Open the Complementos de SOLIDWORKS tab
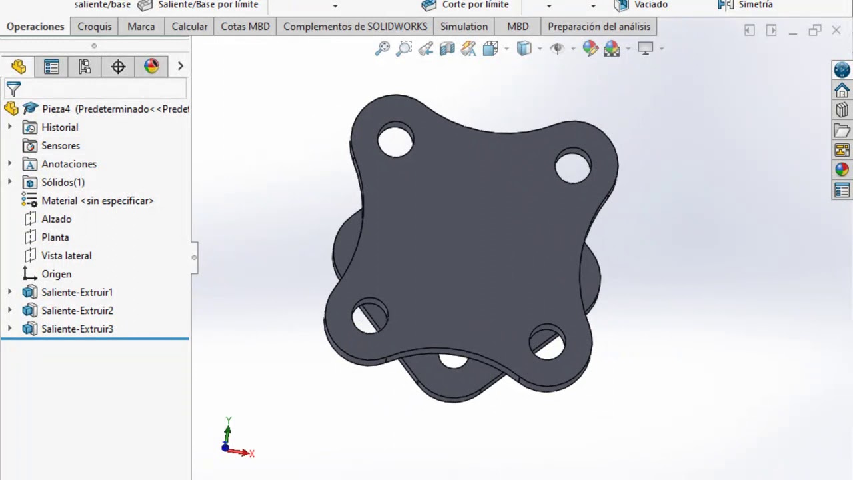 (x=355, y=27)
